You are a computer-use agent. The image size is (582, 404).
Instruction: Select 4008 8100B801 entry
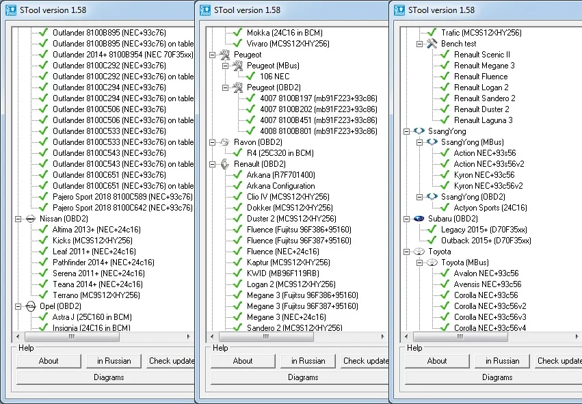[319, 131]
